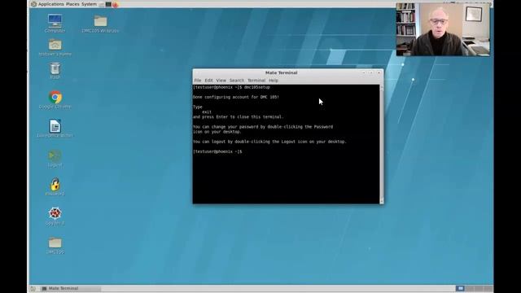Click the 'Done configuring account' line
The image size is (521, 293).
(x=236, y=98)
